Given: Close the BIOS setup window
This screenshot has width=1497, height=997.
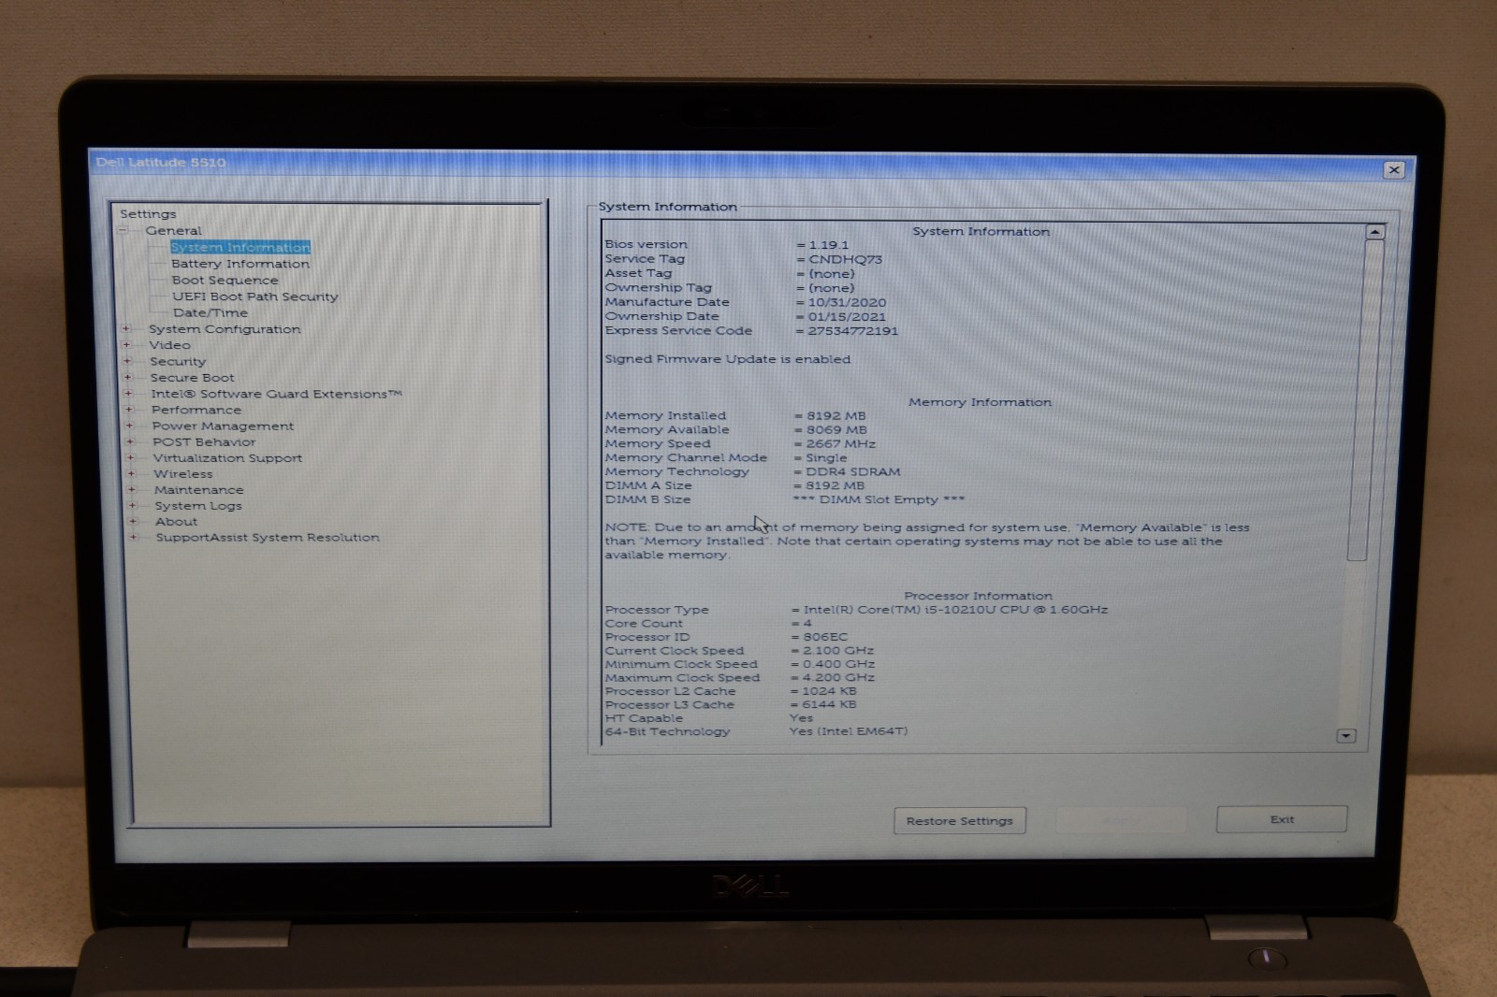Looking at the screenshot, I should click(x=1394, y=169).
